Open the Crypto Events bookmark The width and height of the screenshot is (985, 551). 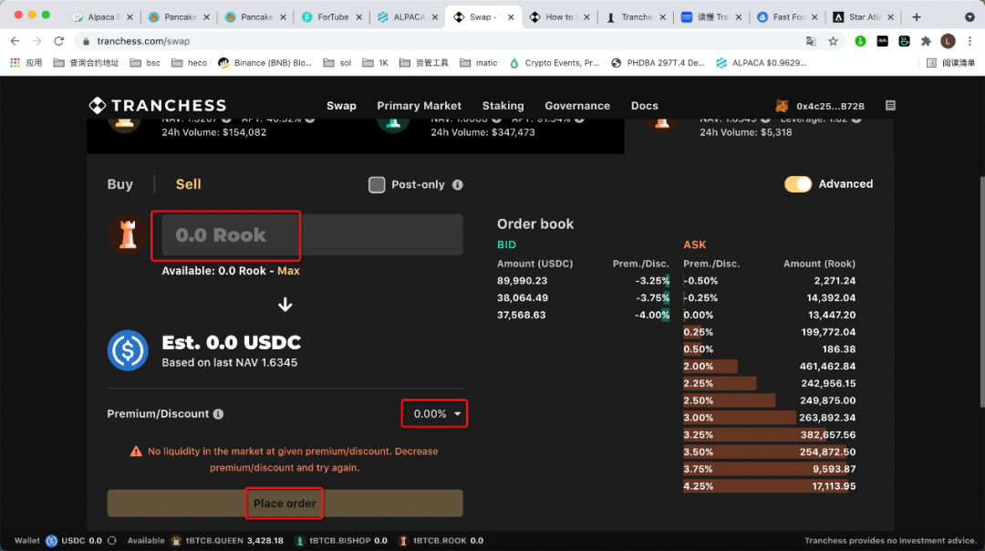point(555,63)
